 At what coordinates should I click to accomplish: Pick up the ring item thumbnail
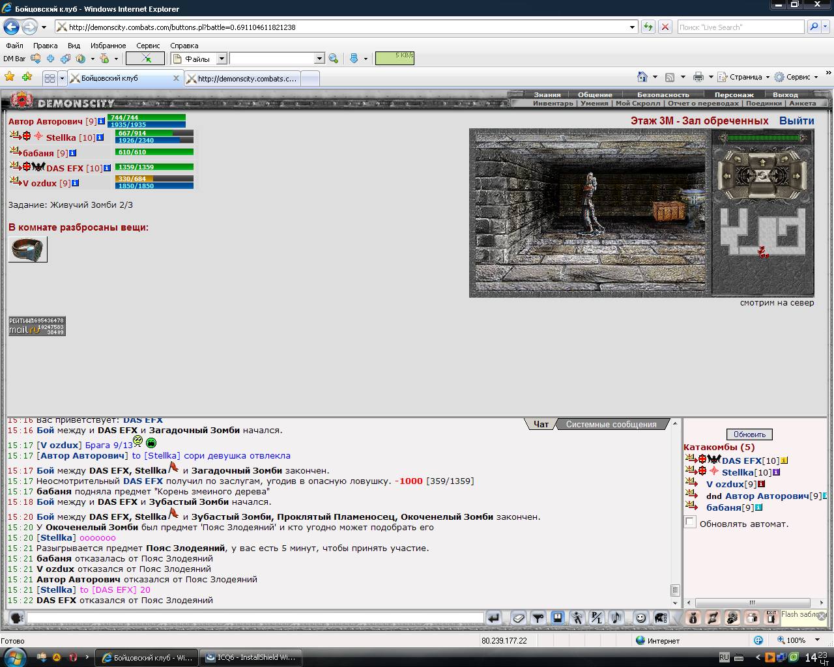pyautogui.click(x=28, y=249)
